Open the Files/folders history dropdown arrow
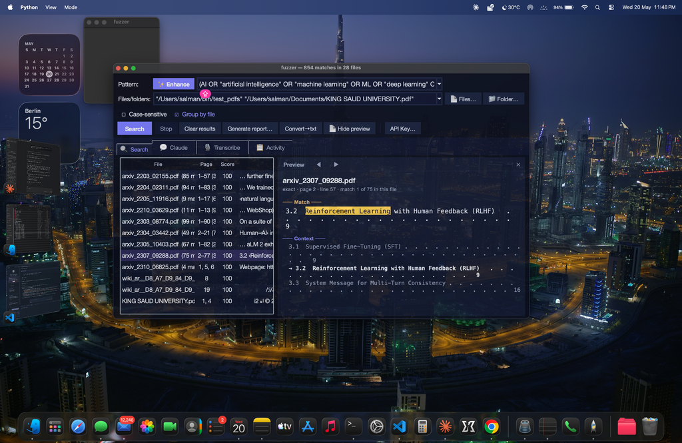 coord(440,99)
